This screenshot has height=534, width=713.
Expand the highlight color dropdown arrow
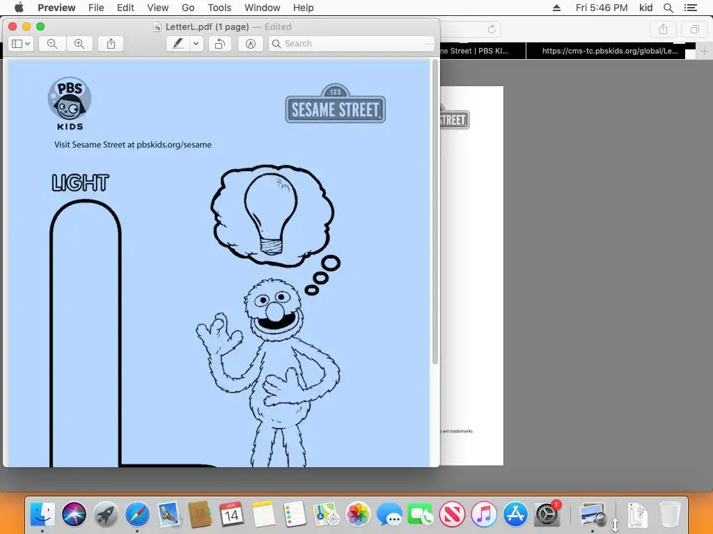(196, 44)
